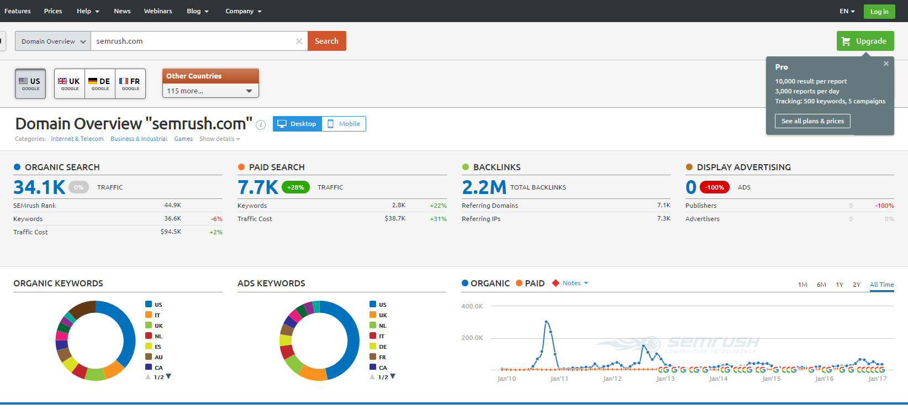
Task: Open organic Keywords value 36.6K
Action: [x=172, y=218]
